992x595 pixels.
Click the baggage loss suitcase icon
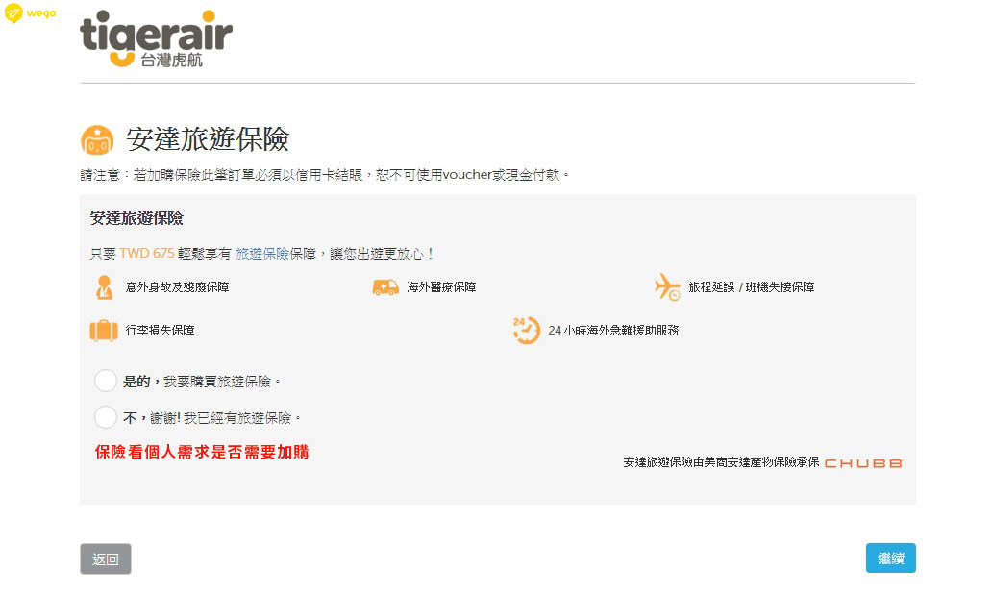click(104, 331)
